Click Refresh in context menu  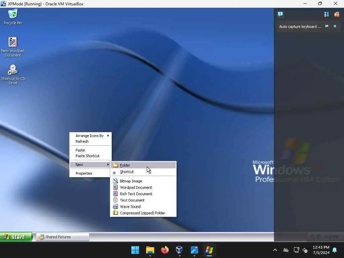click(90, 141)
